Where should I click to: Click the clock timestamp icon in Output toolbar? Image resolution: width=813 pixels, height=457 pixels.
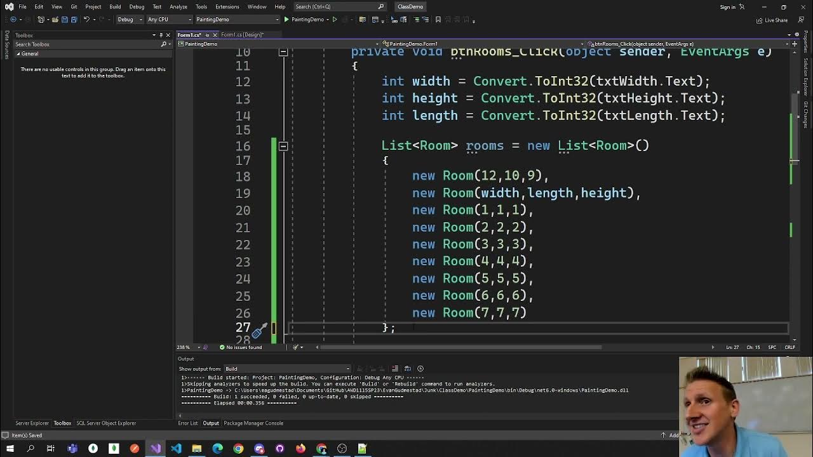point(420,369)
